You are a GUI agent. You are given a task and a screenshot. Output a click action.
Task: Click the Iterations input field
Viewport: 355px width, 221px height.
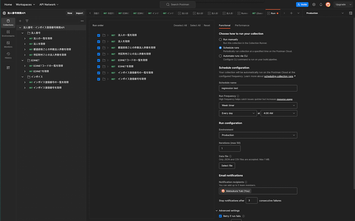point(230,148)
